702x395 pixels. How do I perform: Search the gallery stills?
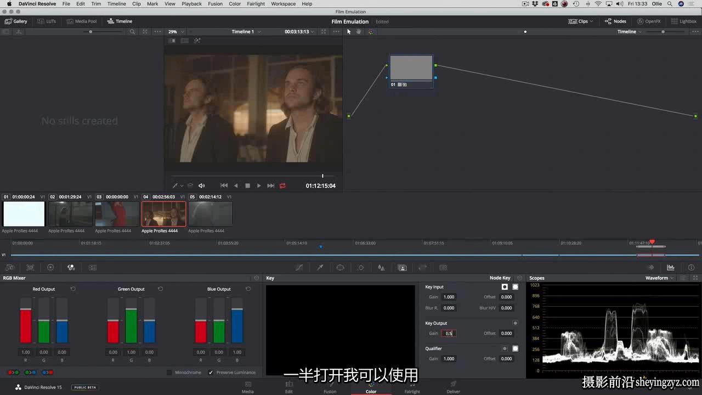point(132,32)
